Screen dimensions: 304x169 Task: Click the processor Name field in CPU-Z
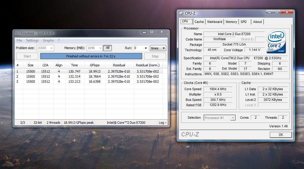(x=234, y=34)
